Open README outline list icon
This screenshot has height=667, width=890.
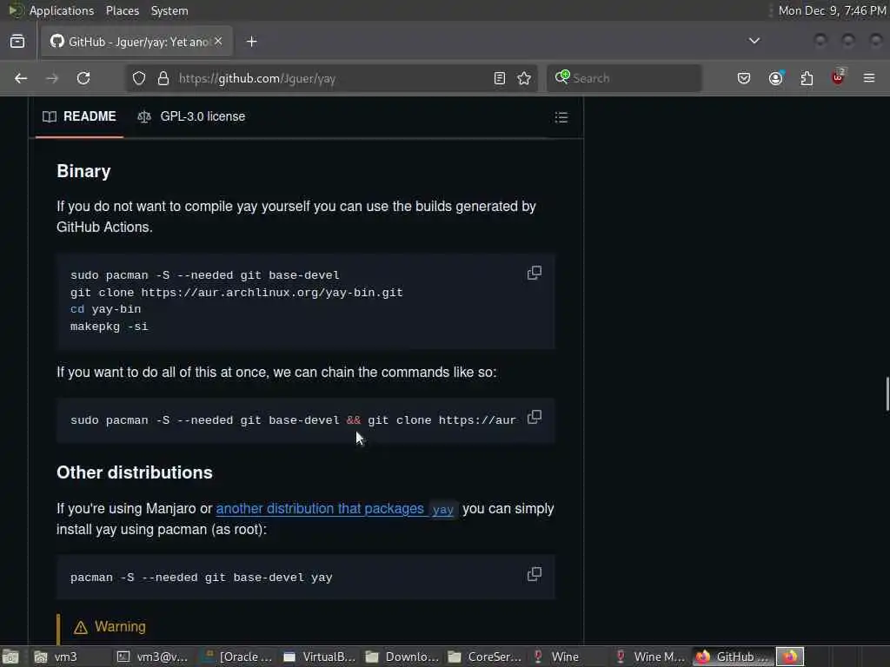pyautogui.click(x=561, y=117)
